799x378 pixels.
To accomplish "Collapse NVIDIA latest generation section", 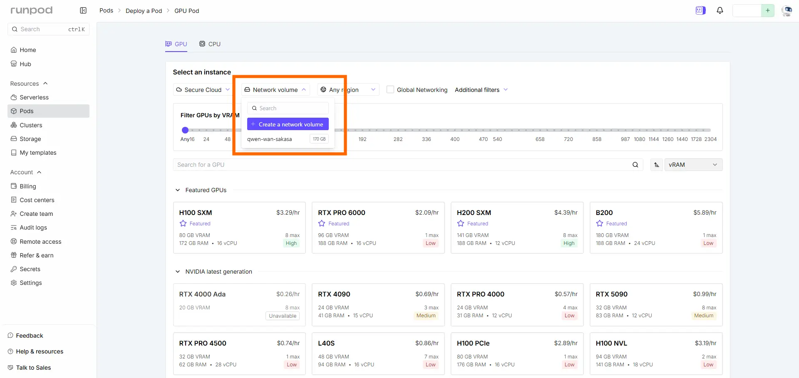I will (x=178, y=272).
